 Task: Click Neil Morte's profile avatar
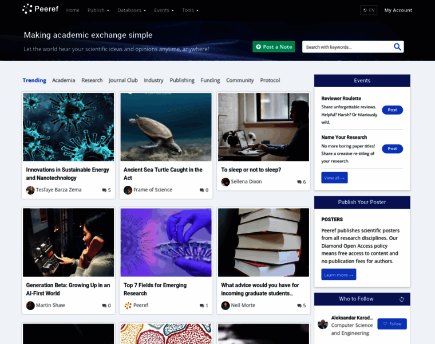(226, 306)
